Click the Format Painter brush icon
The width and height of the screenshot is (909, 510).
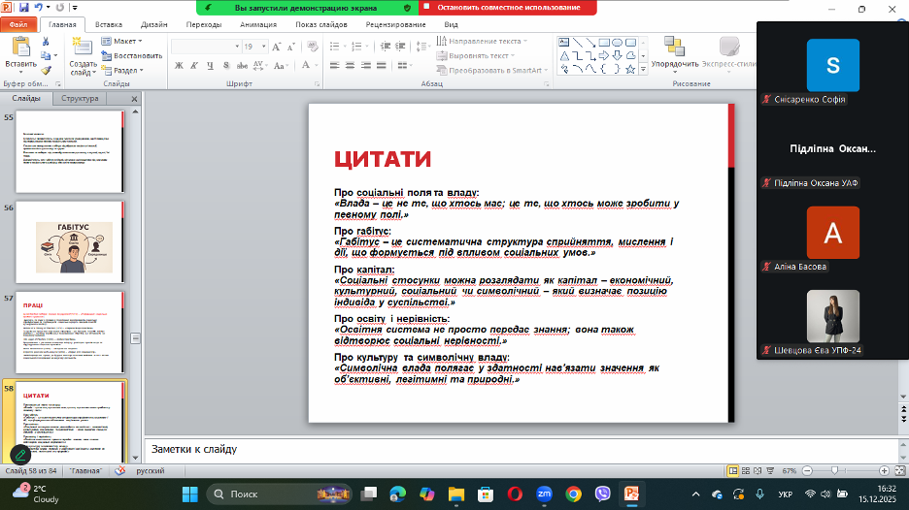pos(46,71)
